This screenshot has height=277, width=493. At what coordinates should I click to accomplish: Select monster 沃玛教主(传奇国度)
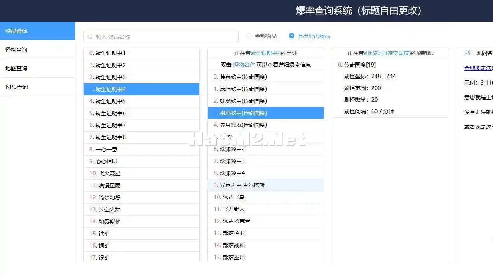(266, 89)
